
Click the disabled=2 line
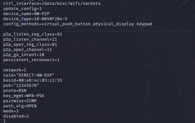click(16, 116)
